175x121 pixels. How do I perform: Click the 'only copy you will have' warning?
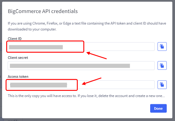click(86, 96)
